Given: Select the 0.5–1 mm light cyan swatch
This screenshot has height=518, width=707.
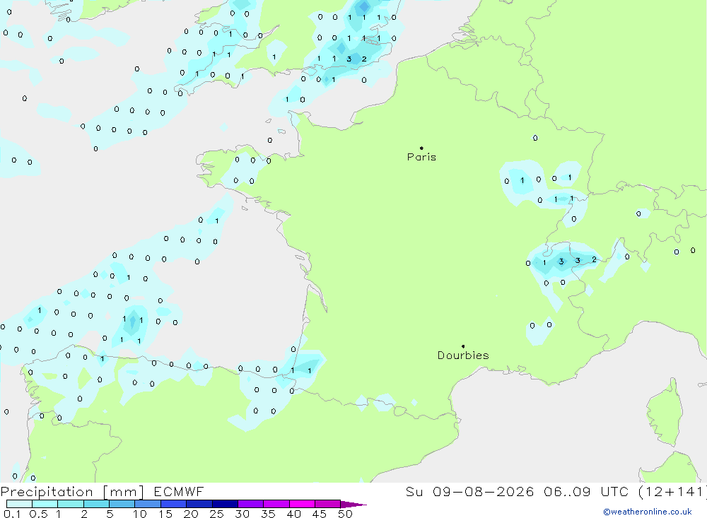Looking at the screenshot, I should [45, 504].
